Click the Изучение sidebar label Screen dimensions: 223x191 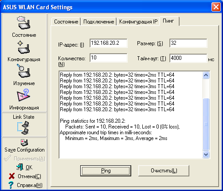point(24,83)
